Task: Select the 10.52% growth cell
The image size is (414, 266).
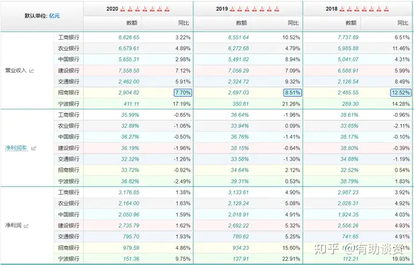Action: (x=291, y=37)
